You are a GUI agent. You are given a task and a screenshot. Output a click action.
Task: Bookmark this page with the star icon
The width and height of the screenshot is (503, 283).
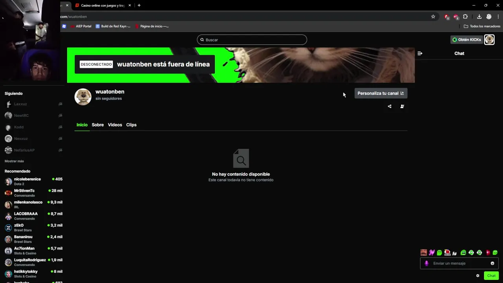433,17
